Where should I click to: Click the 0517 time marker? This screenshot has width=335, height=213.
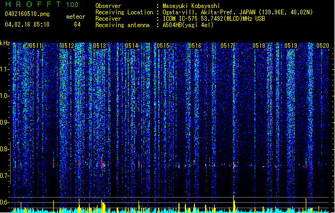(x=227, y=46)
